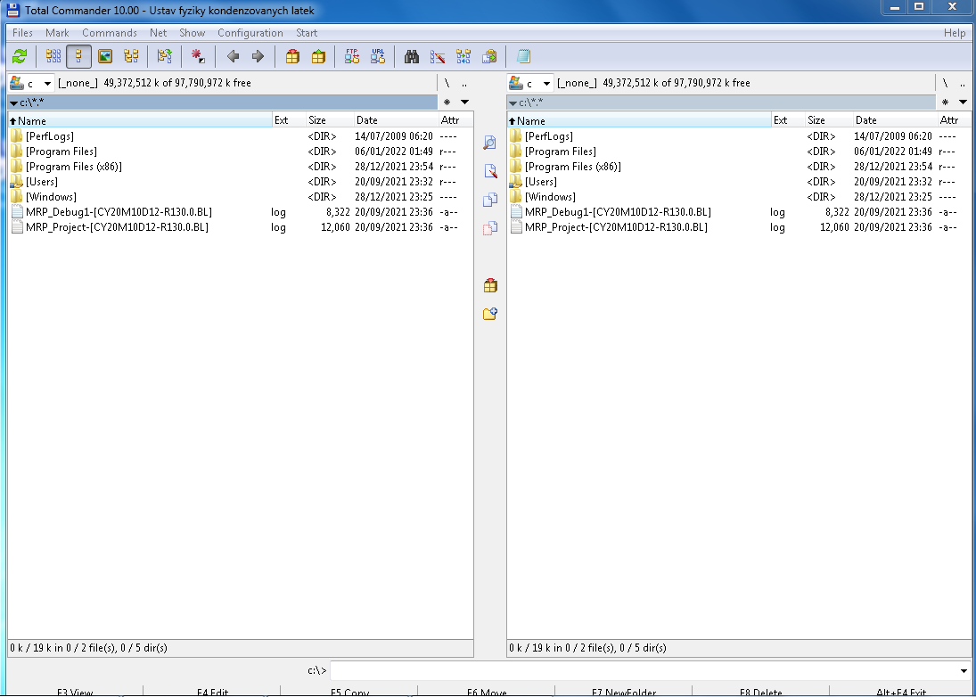Click the Move files icon in middle bar
Screen dimensions: 976x697
[x=490, y=228]
